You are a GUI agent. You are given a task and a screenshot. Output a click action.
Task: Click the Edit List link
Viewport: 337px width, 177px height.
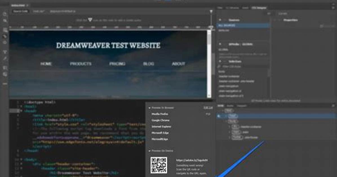(x=208, y=108)
